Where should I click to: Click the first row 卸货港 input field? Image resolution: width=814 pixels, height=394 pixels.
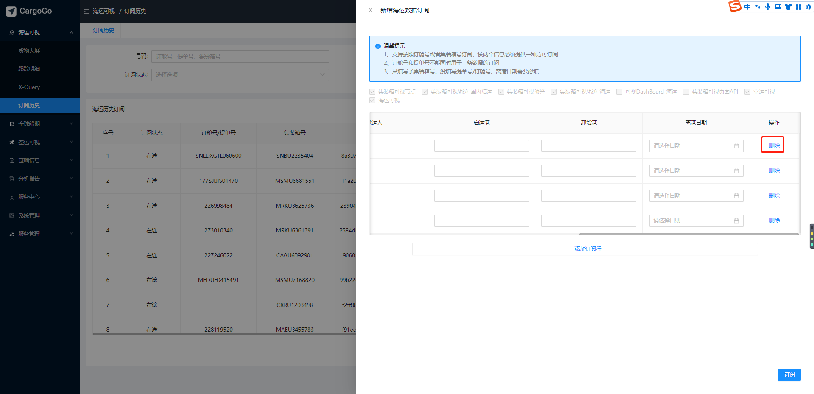589,146
